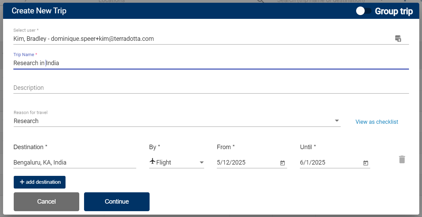Open the Until date calendar picker icon

(365, 163)
